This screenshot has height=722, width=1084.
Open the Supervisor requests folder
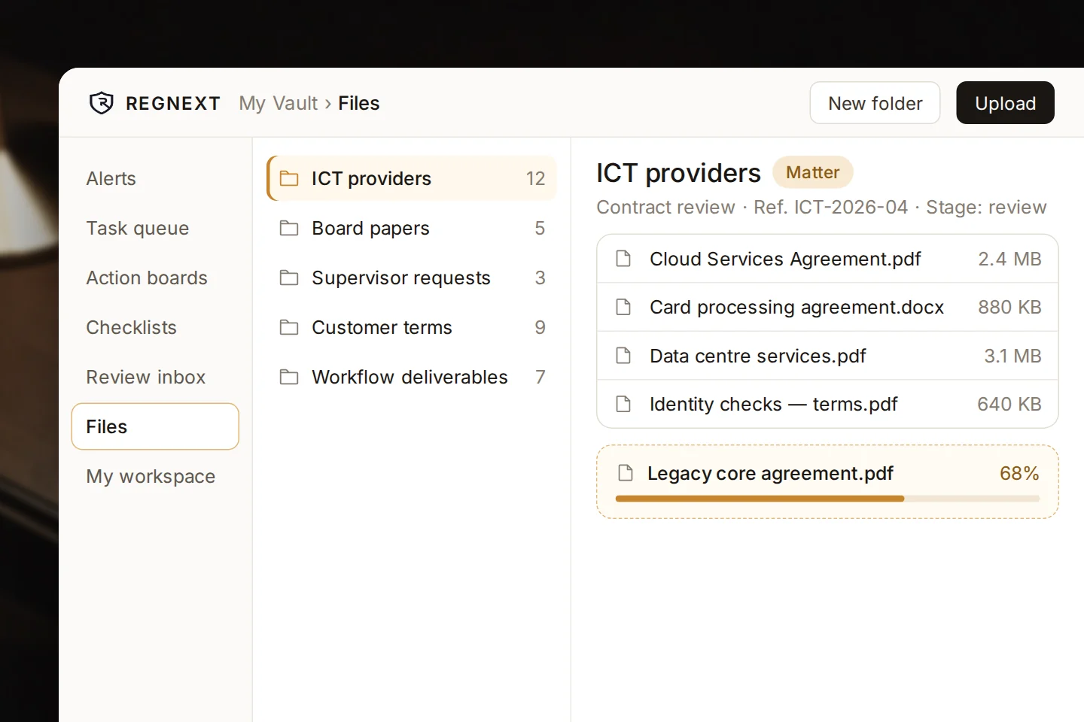[x=412, y=278]
